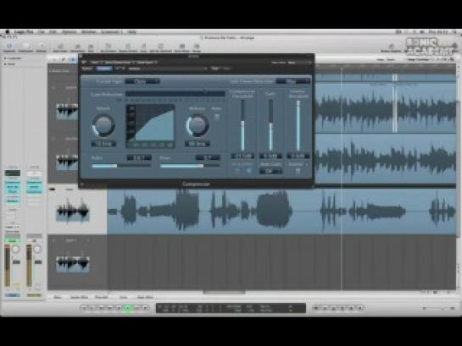Image resolution: width=462 pixels, height=346 pixels.
Task: Toggle the Auto release checkbox
Action: (217, 117)
